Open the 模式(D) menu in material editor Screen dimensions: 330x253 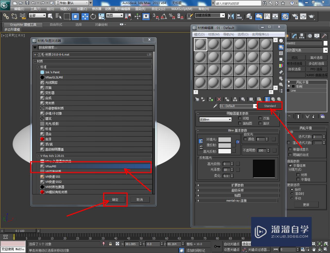pyautogui.click(x=199, y=34)
